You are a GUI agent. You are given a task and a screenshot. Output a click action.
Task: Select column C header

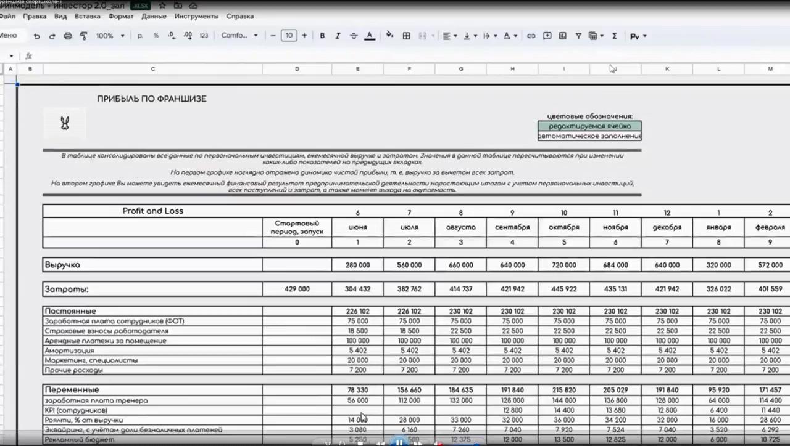point(152,69)
